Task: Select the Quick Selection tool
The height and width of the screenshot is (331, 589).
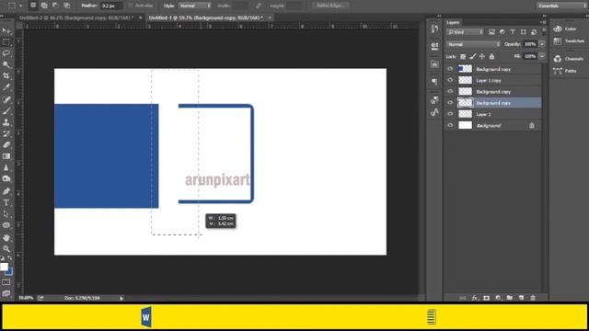Action: pyautogui.click(x=6, y=64)
